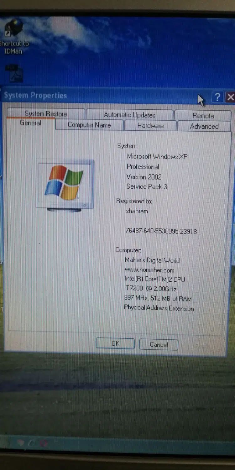
Task: Click the OK button
Action: coord(115,343)
